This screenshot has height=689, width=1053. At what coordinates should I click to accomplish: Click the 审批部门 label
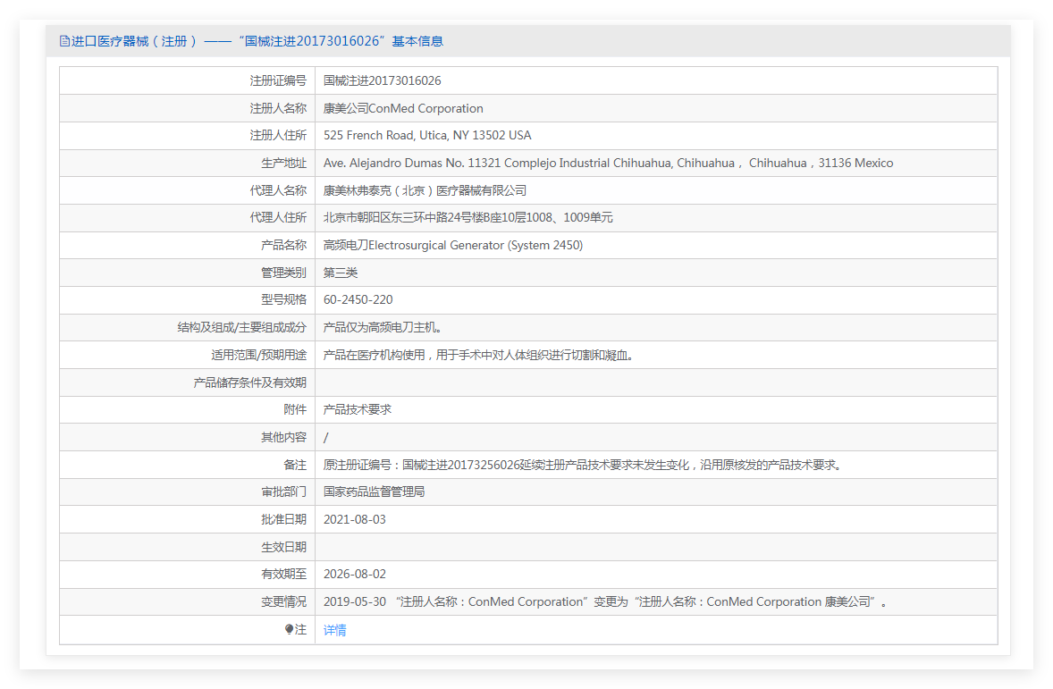point(283,492)
